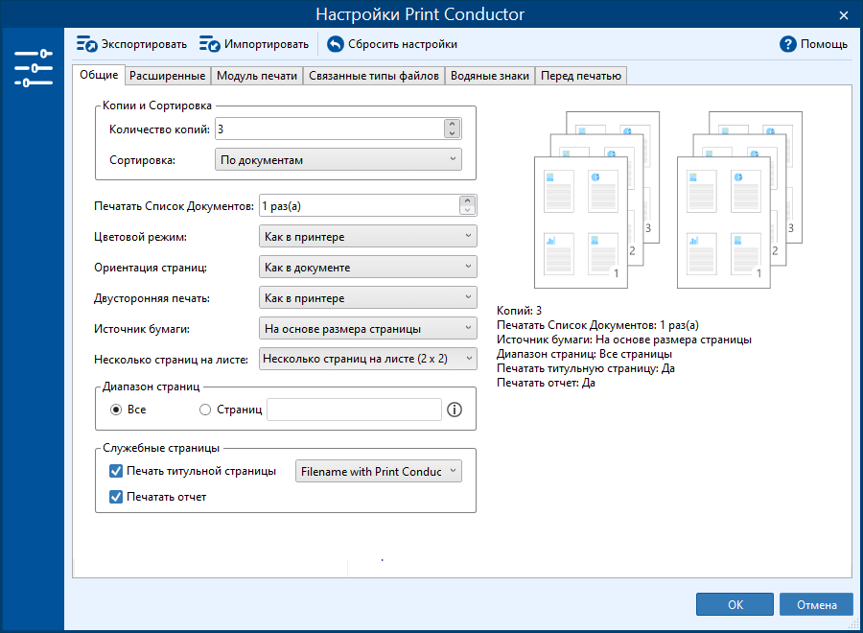Switch to the 'Модуль печати' tab
The image size is (863, 633).
(256, 76)
